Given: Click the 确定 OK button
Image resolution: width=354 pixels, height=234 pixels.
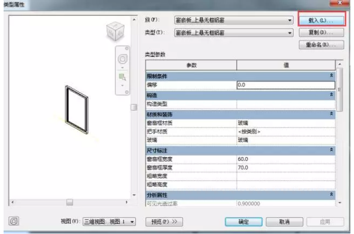Looking at the screenshot, I should click(244, 222).
